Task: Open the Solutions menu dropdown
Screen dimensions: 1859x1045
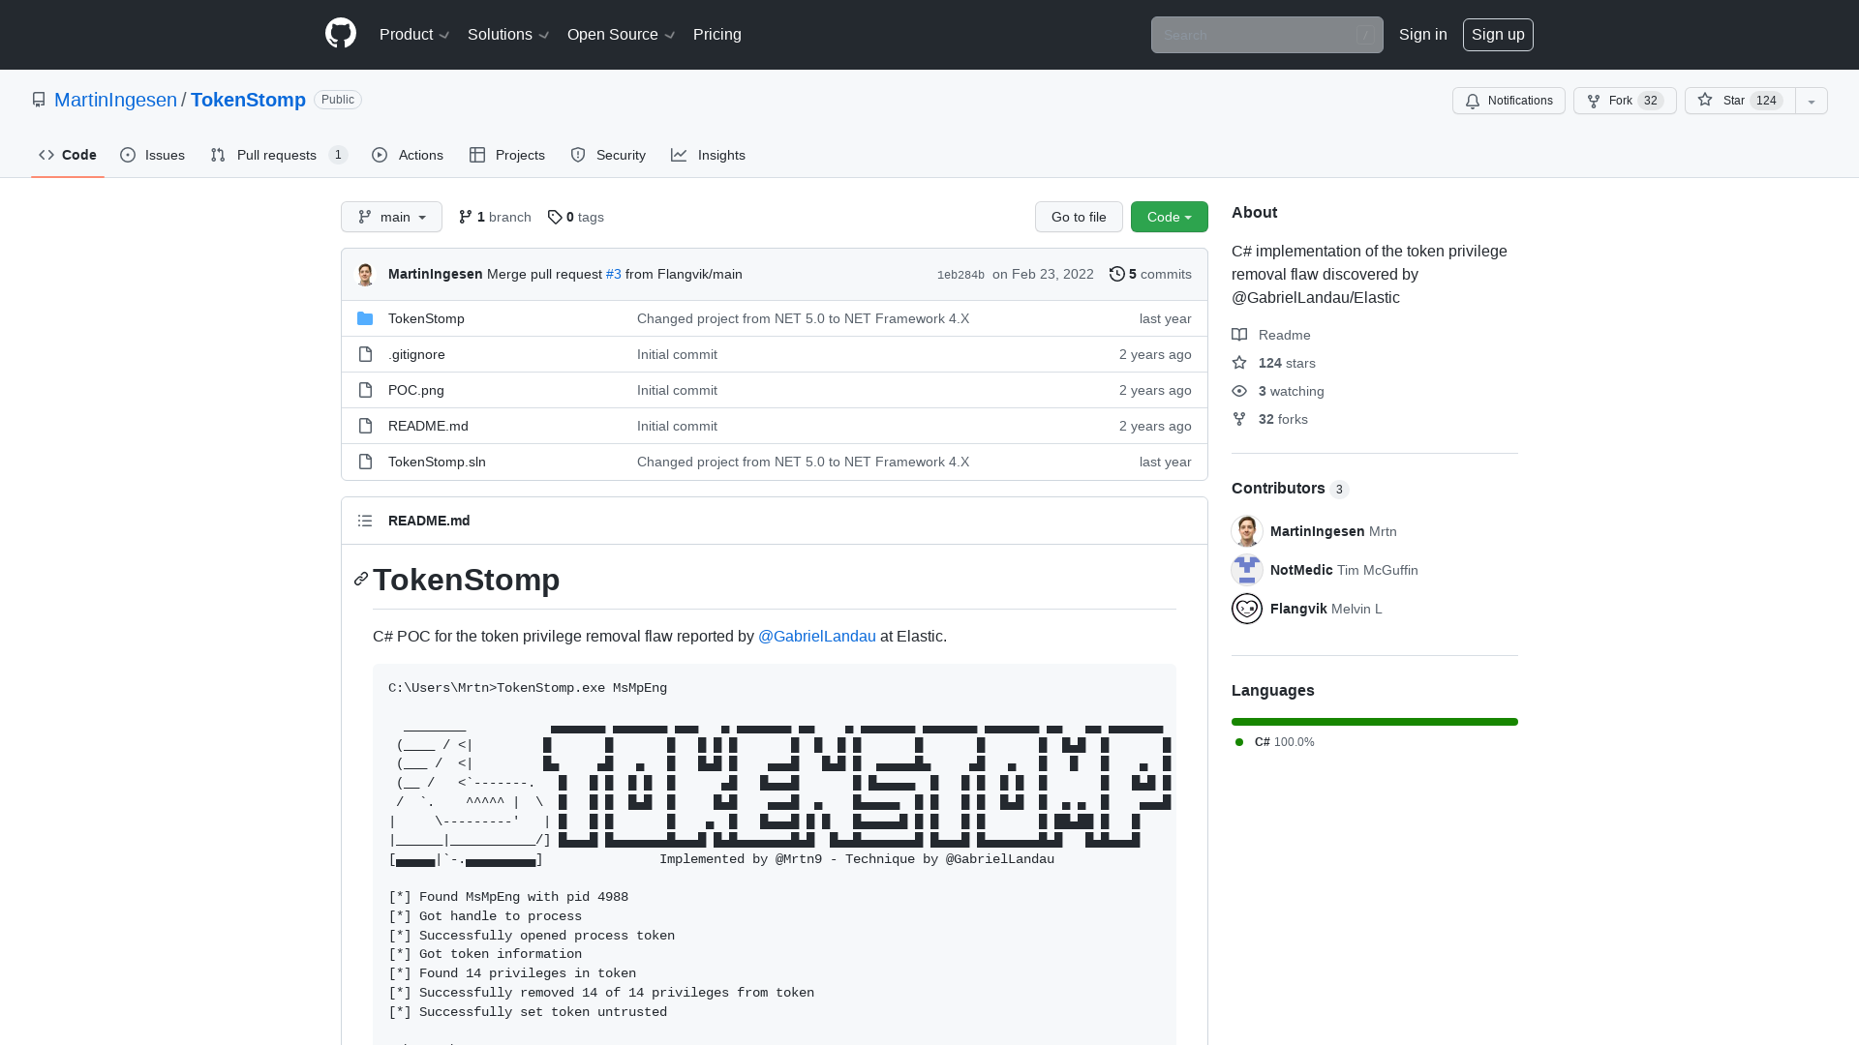Action: (x=508, y=34)
